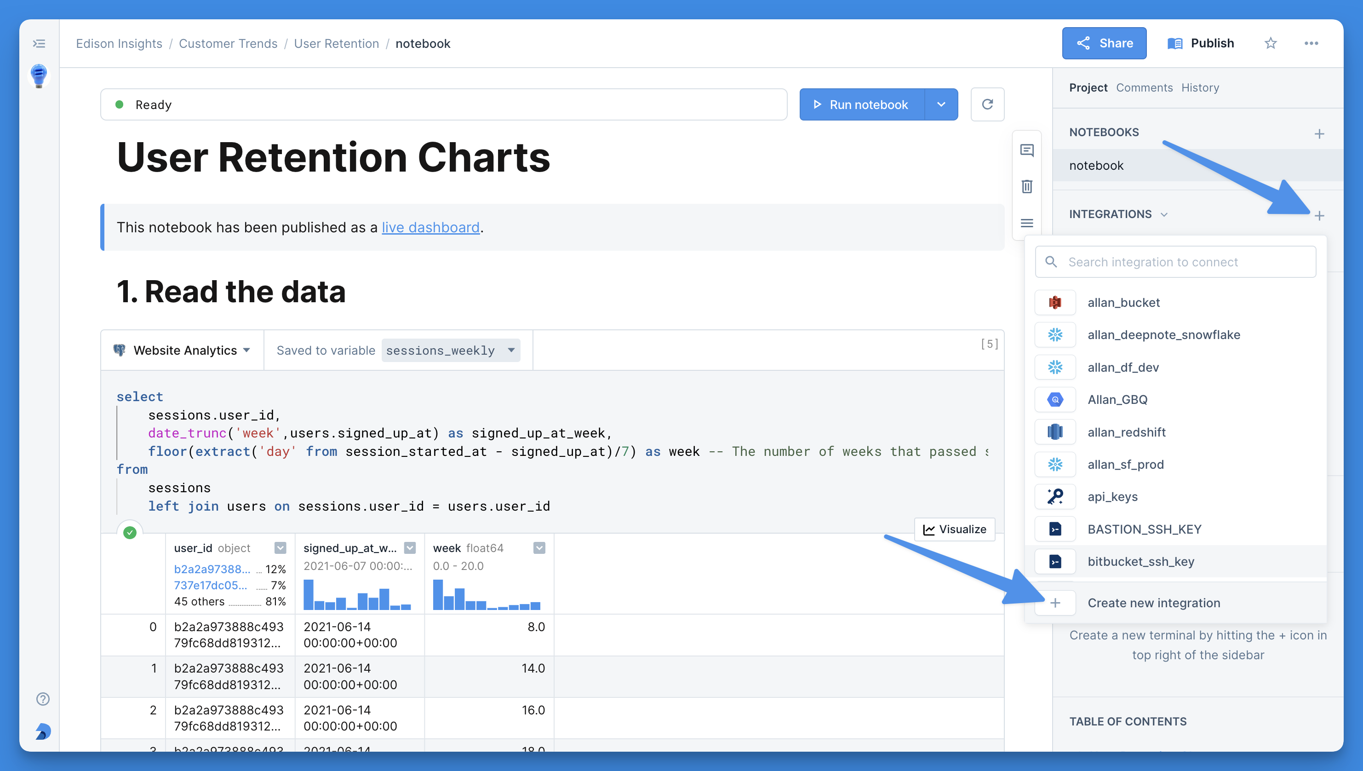Open the week column menu arrow
1363x771 pixels.
click(539, 547)
